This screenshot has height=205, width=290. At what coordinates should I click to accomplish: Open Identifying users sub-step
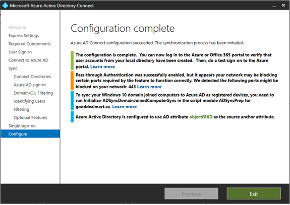pyautogui.click(x=29, y=101)
